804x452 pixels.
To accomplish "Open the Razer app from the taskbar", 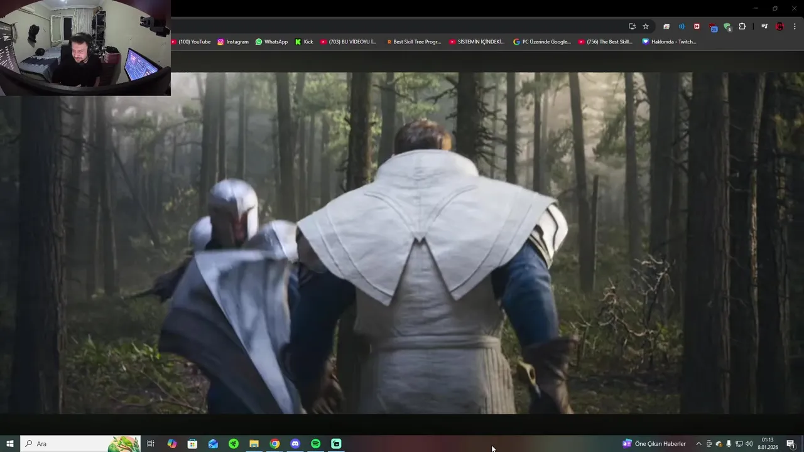I will pyautogui.click(x=234, y=444).
